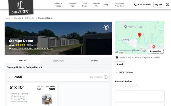Select the SPACES tab
This screenshot has width=171, height=106.
tap(22, 60)
